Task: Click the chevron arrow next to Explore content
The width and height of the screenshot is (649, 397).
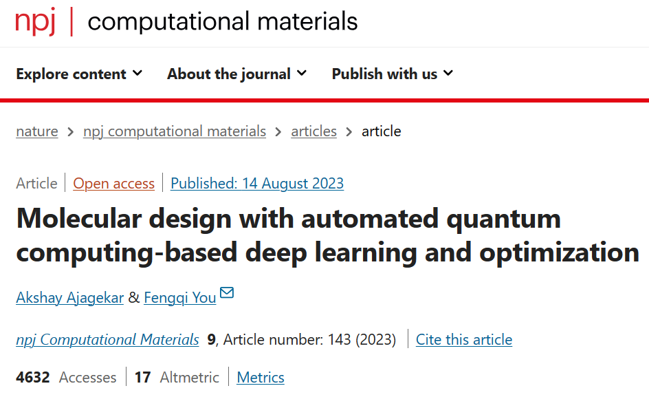Action: point(137,74)
